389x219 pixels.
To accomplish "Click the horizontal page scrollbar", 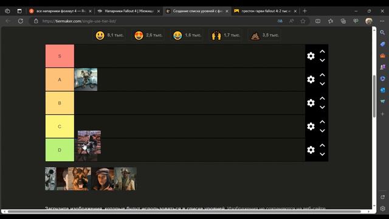I will [184, 212].
